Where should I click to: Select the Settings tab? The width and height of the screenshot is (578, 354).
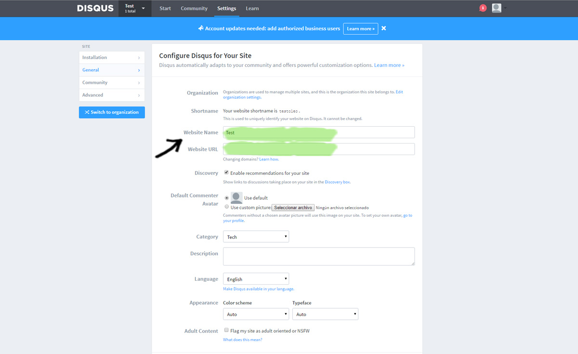pyautogui.click(x=226, y=8)
